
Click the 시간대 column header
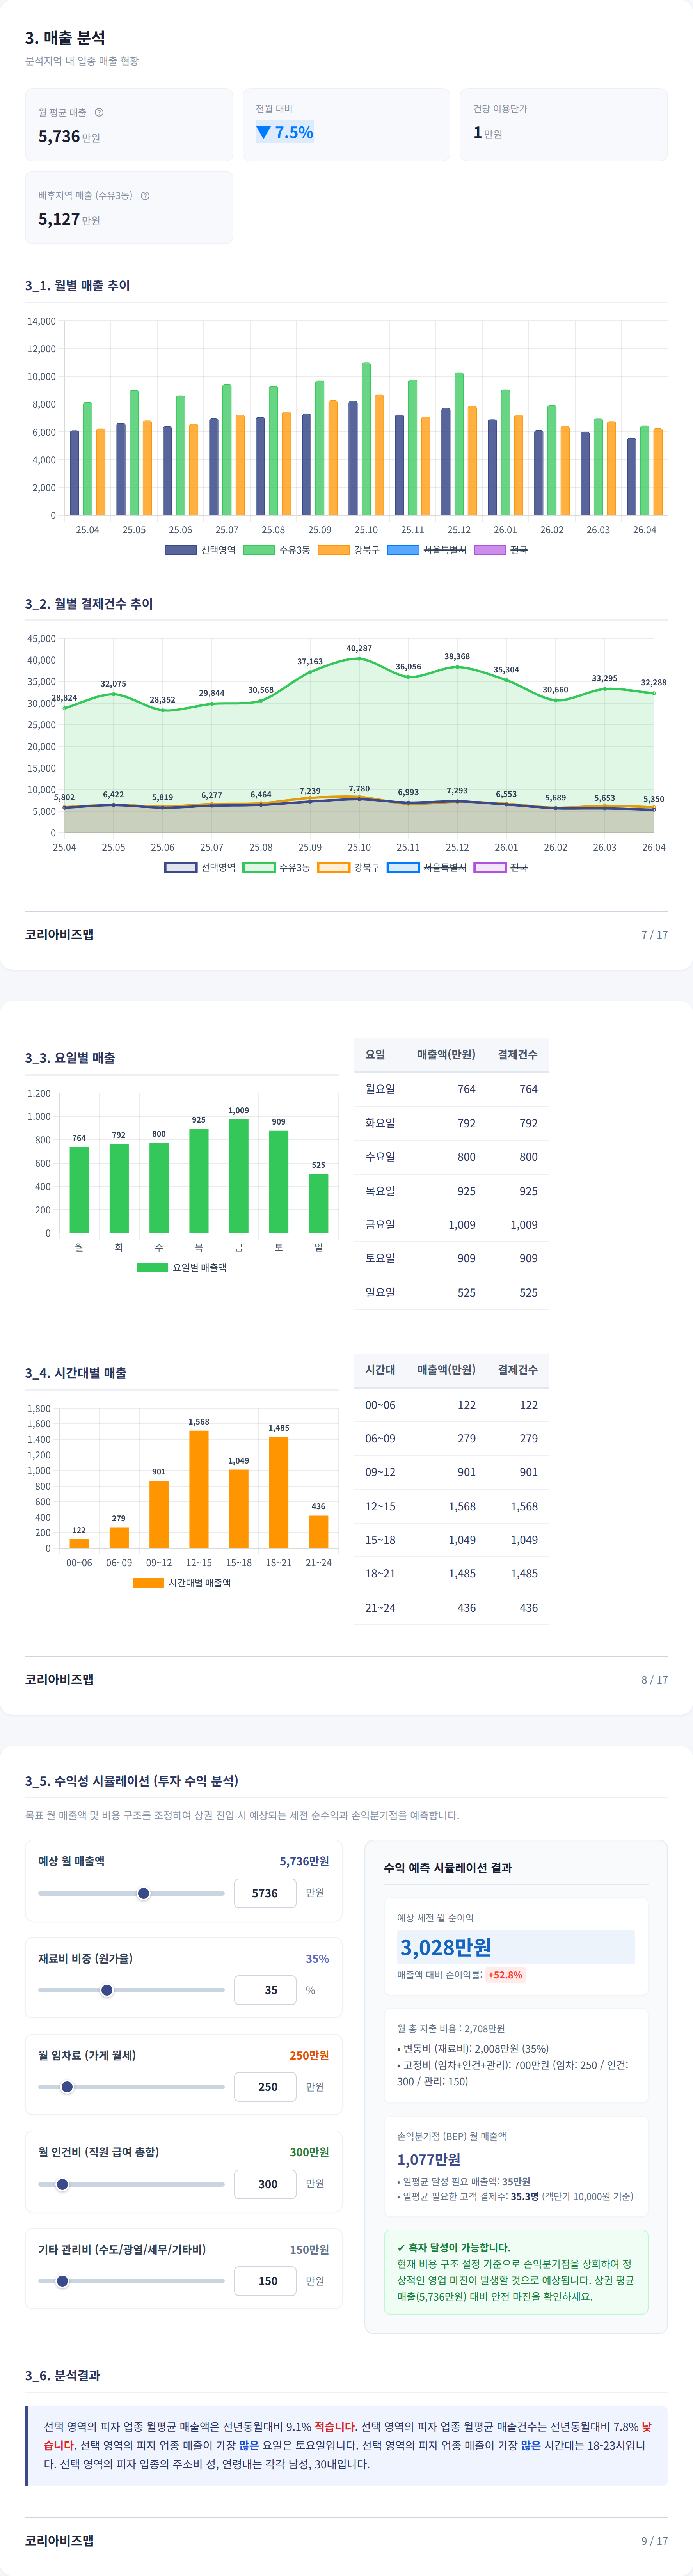click(380, 1369)
